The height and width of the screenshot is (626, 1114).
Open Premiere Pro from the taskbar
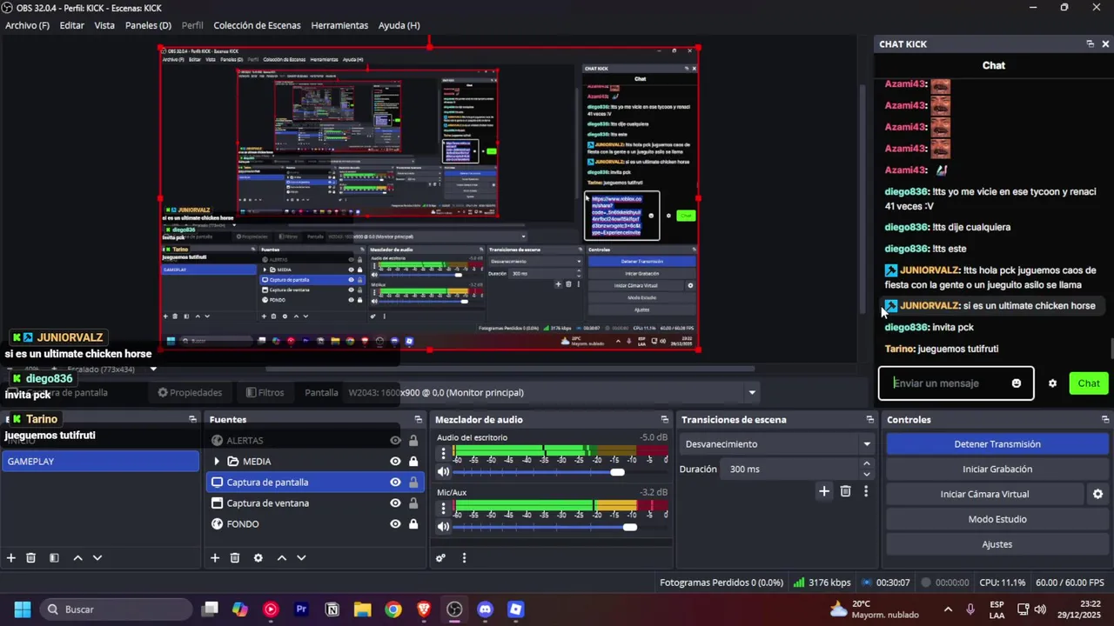[301, 609]
